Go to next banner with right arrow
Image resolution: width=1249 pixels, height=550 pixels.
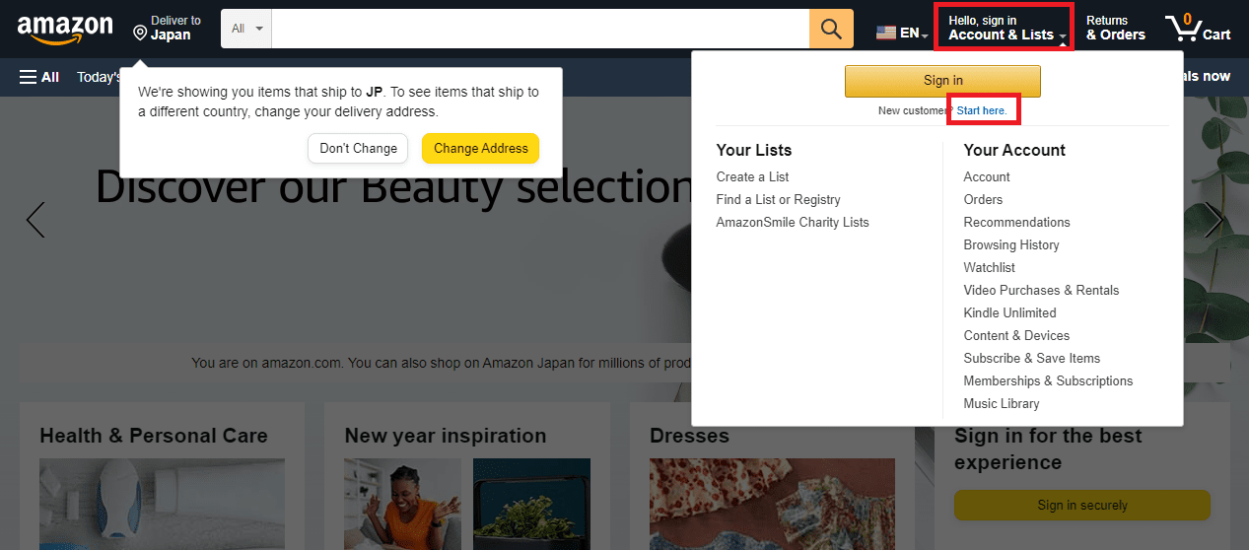[x=1214, y=220]
